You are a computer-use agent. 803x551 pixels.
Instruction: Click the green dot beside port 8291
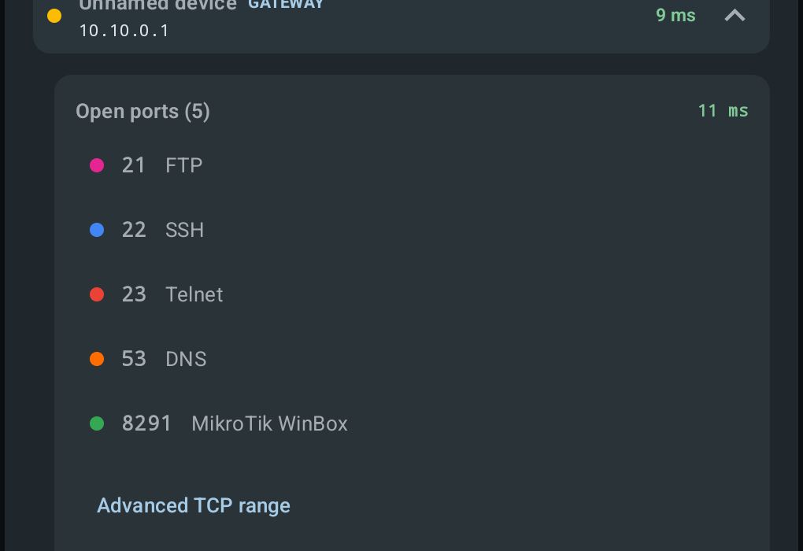[x=97, y=423]
